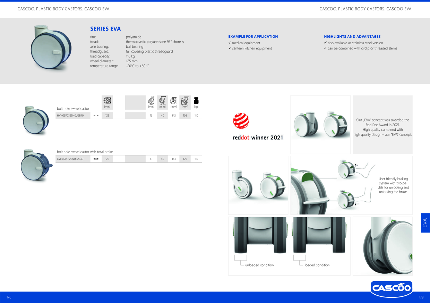Click 'bolt hole swivel castor with total brake'
Viewport: 430px width, 303px height.
point(85,152)
